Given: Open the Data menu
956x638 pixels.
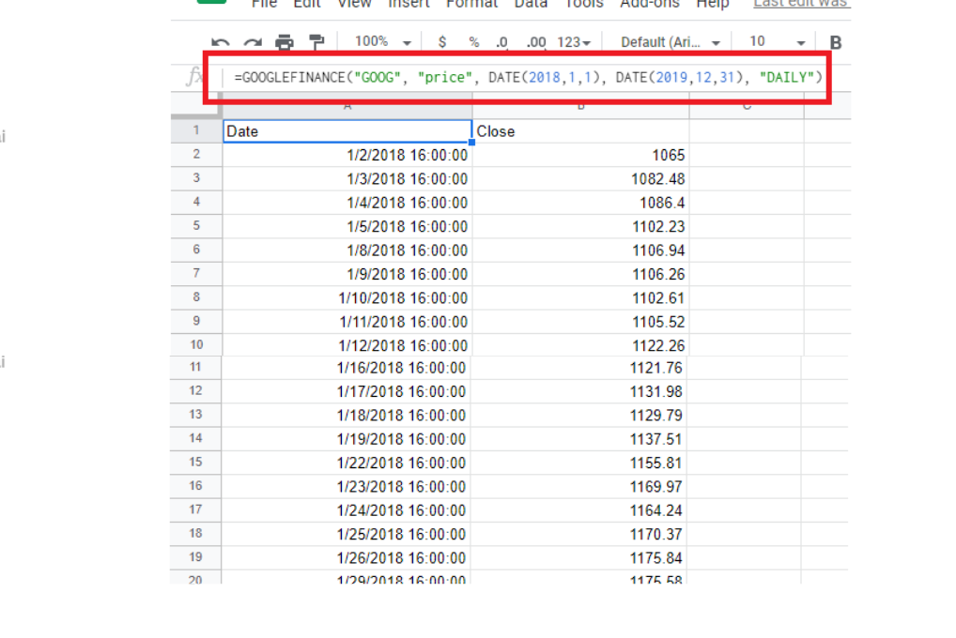Looking at the screenshot, I should point(531,5).
